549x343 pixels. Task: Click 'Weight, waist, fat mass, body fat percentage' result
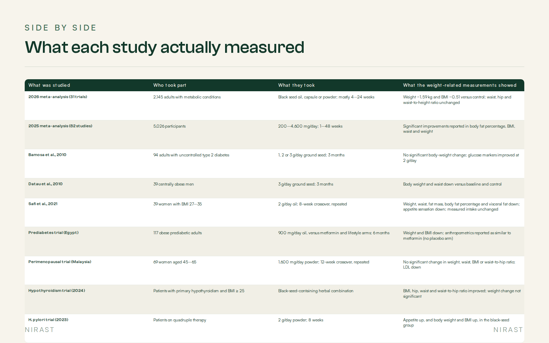click(461, 206)
